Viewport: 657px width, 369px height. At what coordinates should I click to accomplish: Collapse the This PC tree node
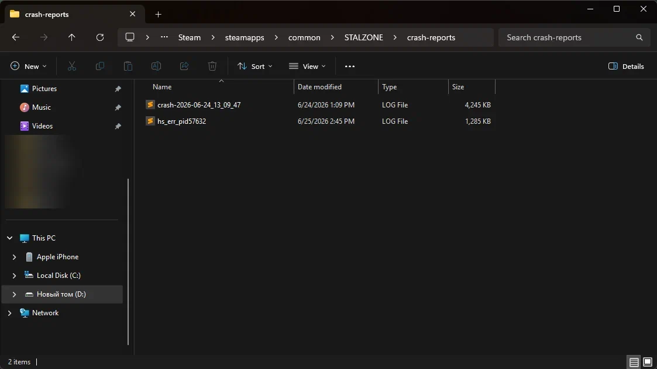coord(9,238)
